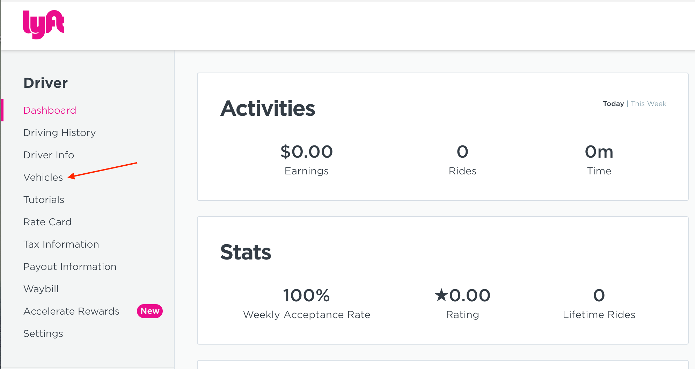The width and height of the screenshot is (695, 369).
Task: Click the 100% Weekly Acceptance Rate
Action: [x=306, y=296]
